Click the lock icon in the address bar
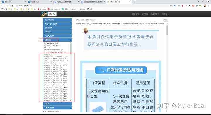The width and height of the screenshot is (211, 115). click(x=17, y=6)
